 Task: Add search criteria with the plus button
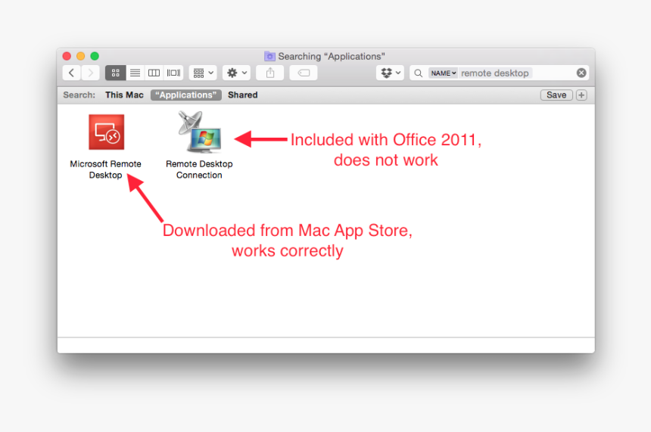pyautogui.click(x=581, y=95)
